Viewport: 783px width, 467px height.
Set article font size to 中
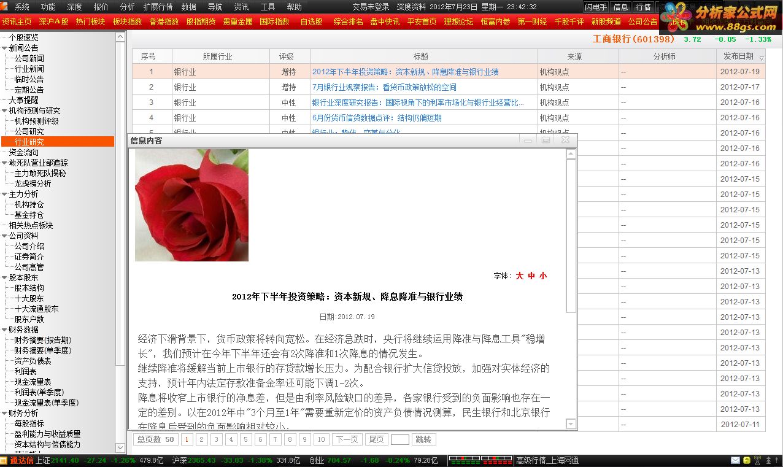[x=531, y=276]
